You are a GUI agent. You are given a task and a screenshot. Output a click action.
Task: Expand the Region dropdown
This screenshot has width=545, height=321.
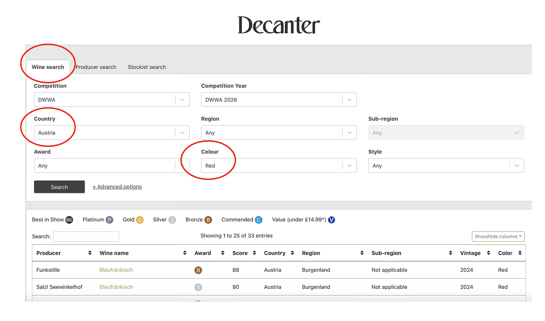tap(279, 133)
